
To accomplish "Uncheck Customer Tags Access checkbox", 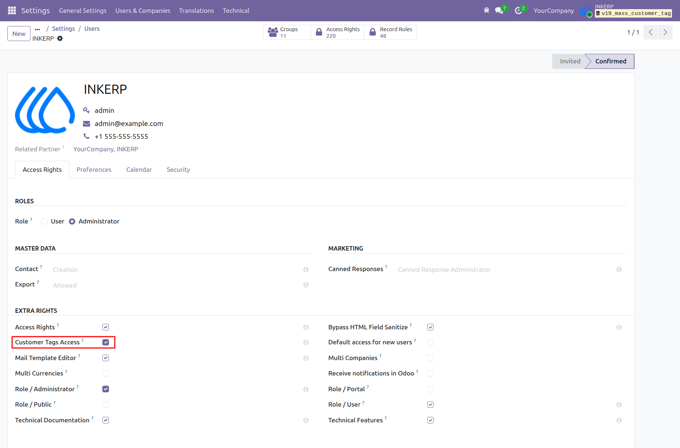I will click(106, 342).
